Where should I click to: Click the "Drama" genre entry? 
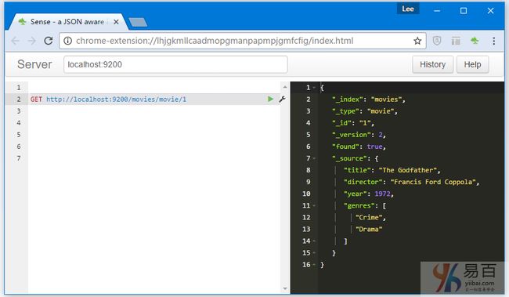(x=369, y=229)
